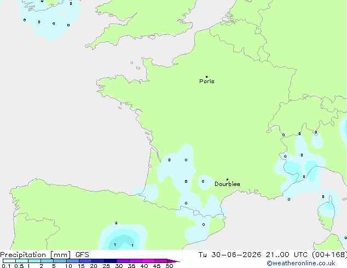Click the '50' legend value
Screen dimensions: 347x268
pos(169,266)
